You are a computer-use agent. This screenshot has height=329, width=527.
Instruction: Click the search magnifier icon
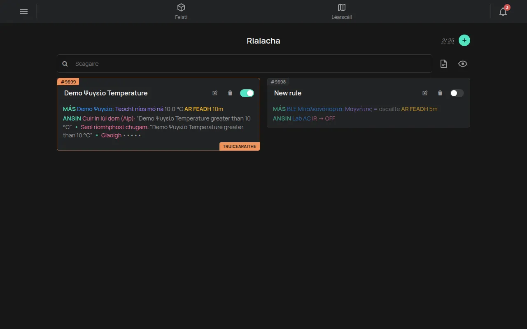[65, 64]
